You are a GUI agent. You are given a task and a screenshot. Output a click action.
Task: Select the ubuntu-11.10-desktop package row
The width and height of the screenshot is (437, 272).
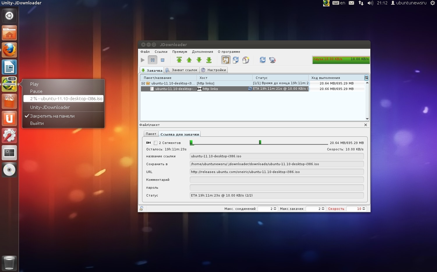(252, 83)
